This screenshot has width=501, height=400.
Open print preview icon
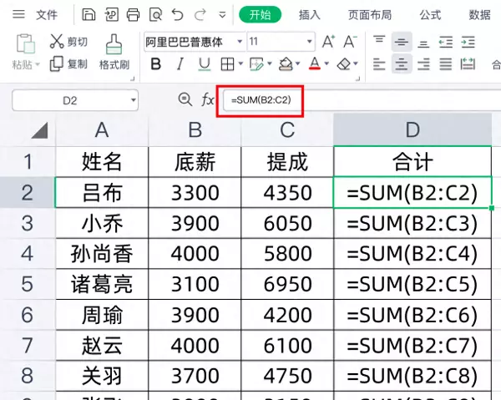[x=155, y=15]
